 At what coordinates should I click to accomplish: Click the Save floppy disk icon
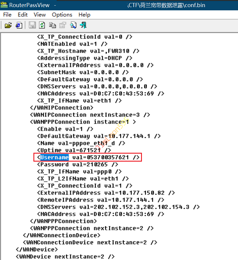[32, 25]
